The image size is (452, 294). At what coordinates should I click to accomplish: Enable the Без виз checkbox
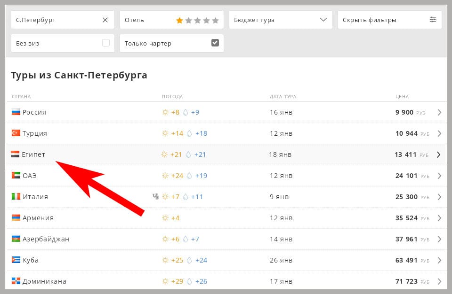106,43
